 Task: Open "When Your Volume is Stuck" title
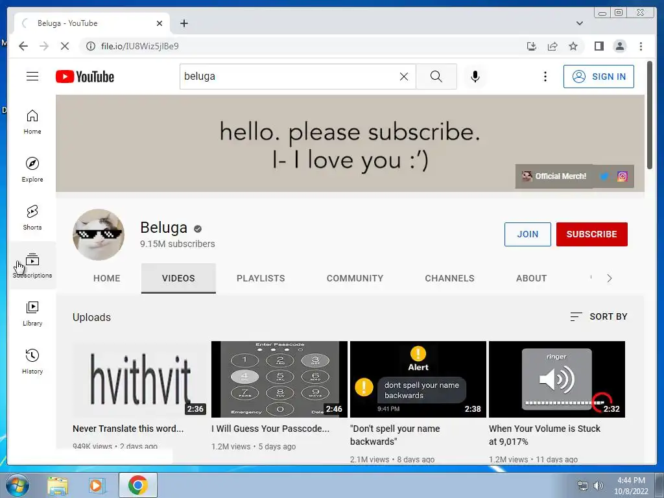point(545,435)
